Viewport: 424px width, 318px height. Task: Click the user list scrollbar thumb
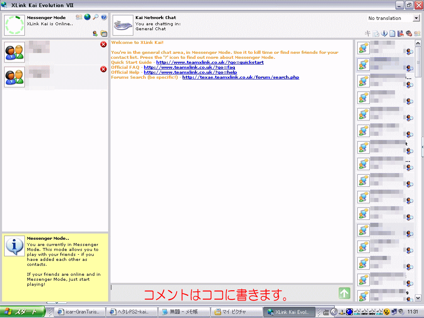pyautogui.click(x=418, y=62)
